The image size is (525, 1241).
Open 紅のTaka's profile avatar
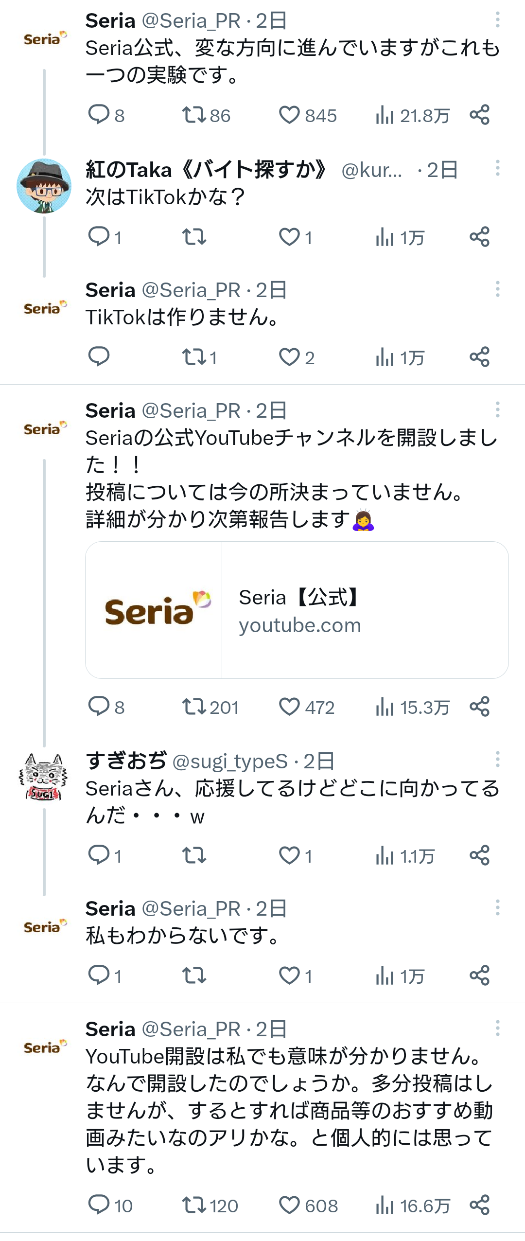point(44,186)
